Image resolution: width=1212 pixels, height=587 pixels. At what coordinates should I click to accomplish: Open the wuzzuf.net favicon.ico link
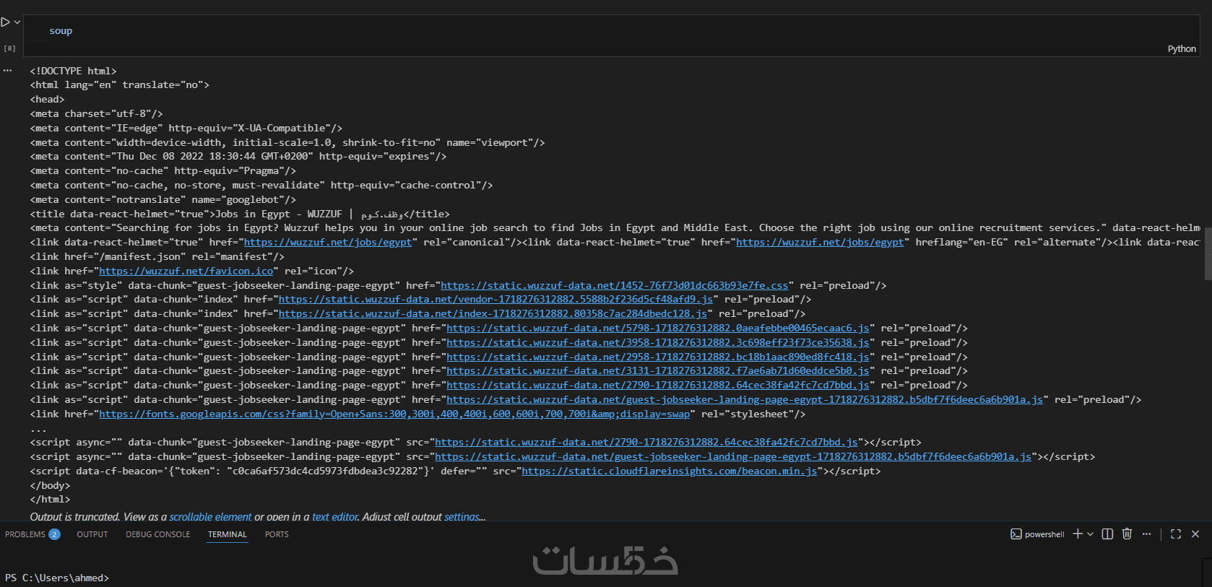click(186, 271)
